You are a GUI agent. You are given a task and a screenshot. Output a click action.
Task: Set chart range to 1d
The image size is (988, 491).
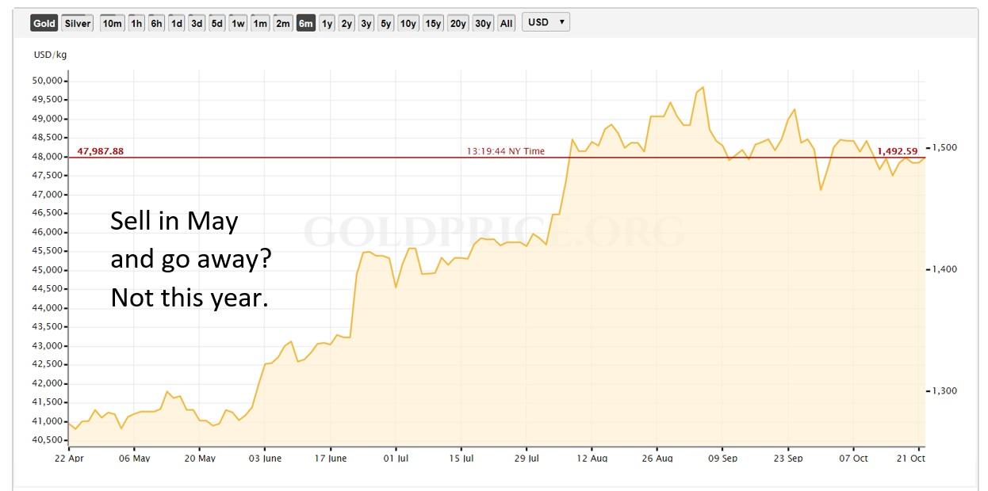(176, 23)
